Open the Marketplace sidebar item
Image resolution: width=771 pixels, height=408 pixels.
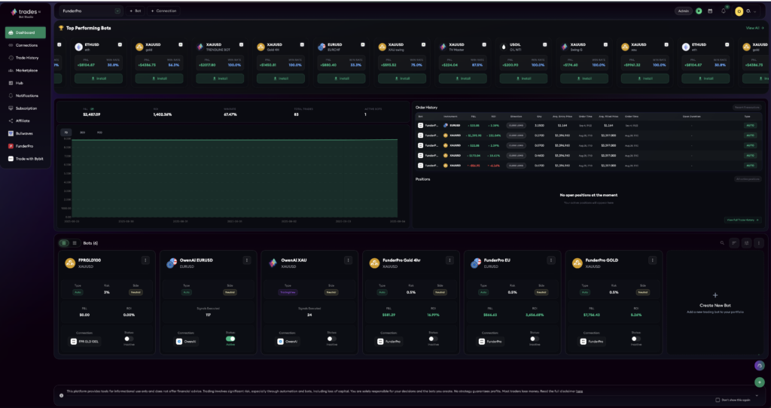(25, 70)
